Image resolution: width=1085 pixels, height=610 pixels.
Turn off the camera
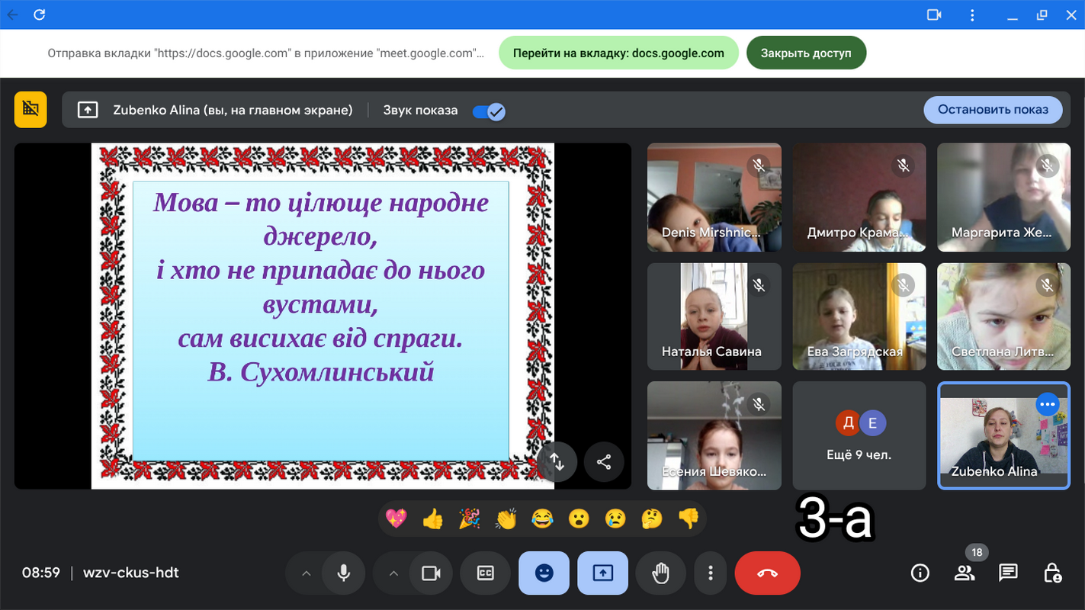[432, 573]
